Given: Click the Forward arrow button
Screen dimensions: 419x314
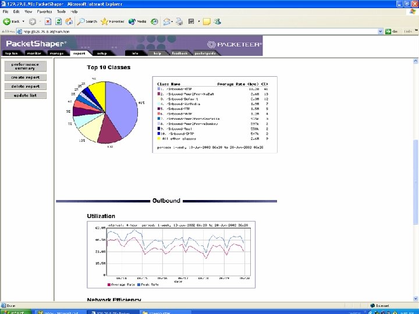Looking at the screenshot, I should point(33,22).
